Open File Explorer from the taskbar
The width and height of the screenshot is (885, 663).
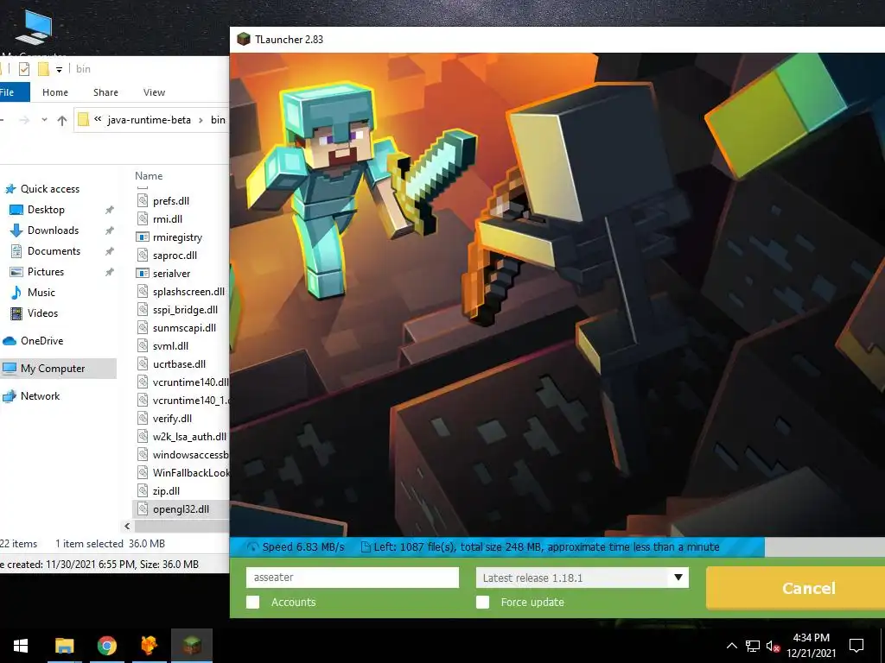point(64,646)
